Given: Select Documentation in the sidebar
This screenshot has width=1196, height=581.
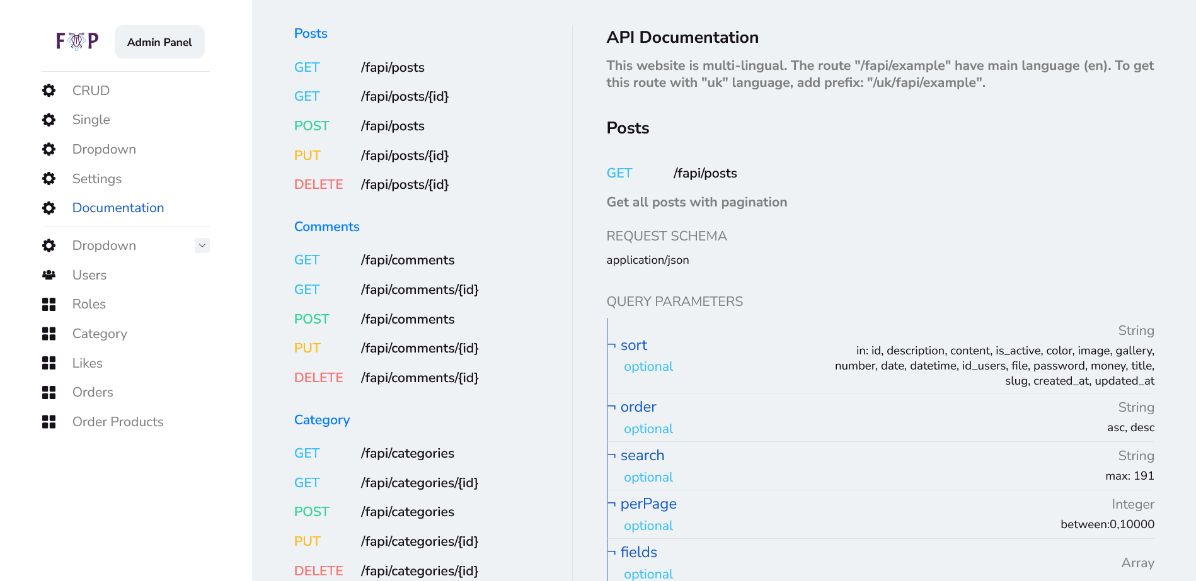Looking at the screenshot, I should [118, 208].
